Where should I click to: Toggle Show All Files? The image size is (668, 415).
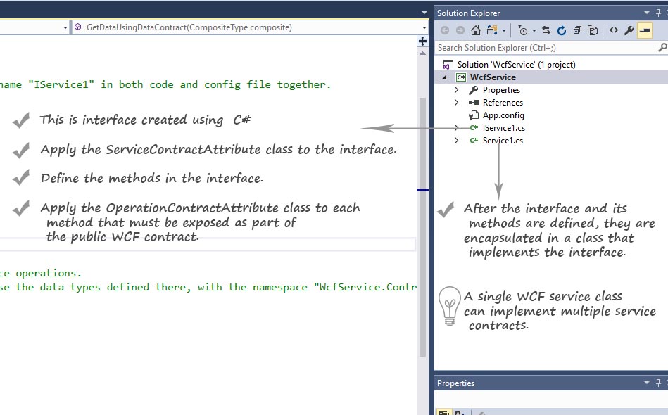[593, 30]
